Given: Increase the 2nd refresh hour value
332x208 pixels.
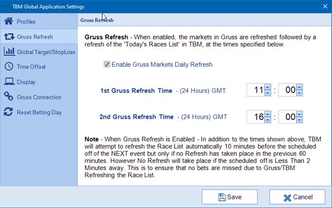Looking at the screenshot, I should pos(267,114).
